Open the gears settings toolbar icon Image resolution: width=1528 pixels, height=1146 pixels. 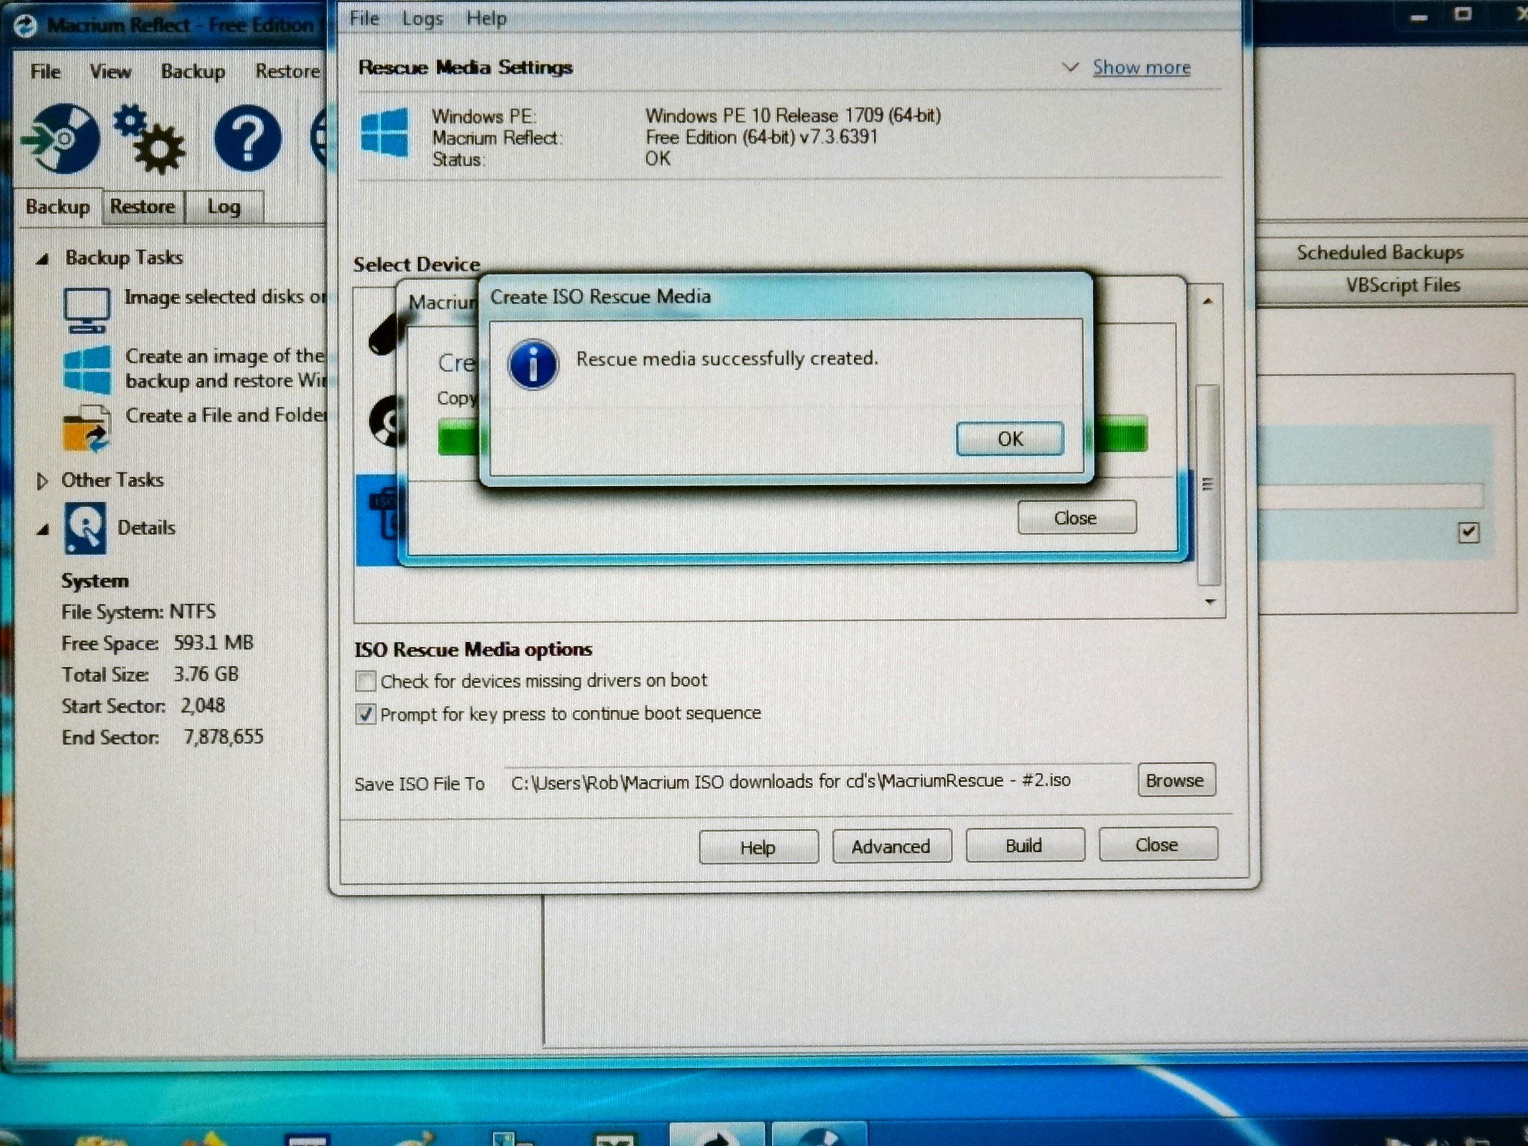coord(150,139)
